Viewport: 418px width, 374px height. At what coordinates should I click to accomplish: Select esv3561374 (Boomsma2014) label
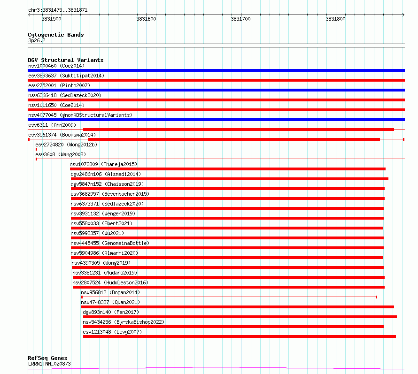tap(62, 135)
